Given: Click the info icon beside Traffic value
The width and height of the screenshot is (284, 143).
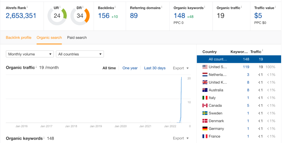Looking at the screenshot, I should [275, 7].
